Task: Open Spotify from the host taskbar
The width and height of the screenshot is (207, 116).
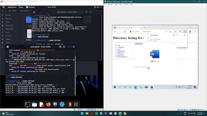Action: (96, 113)
